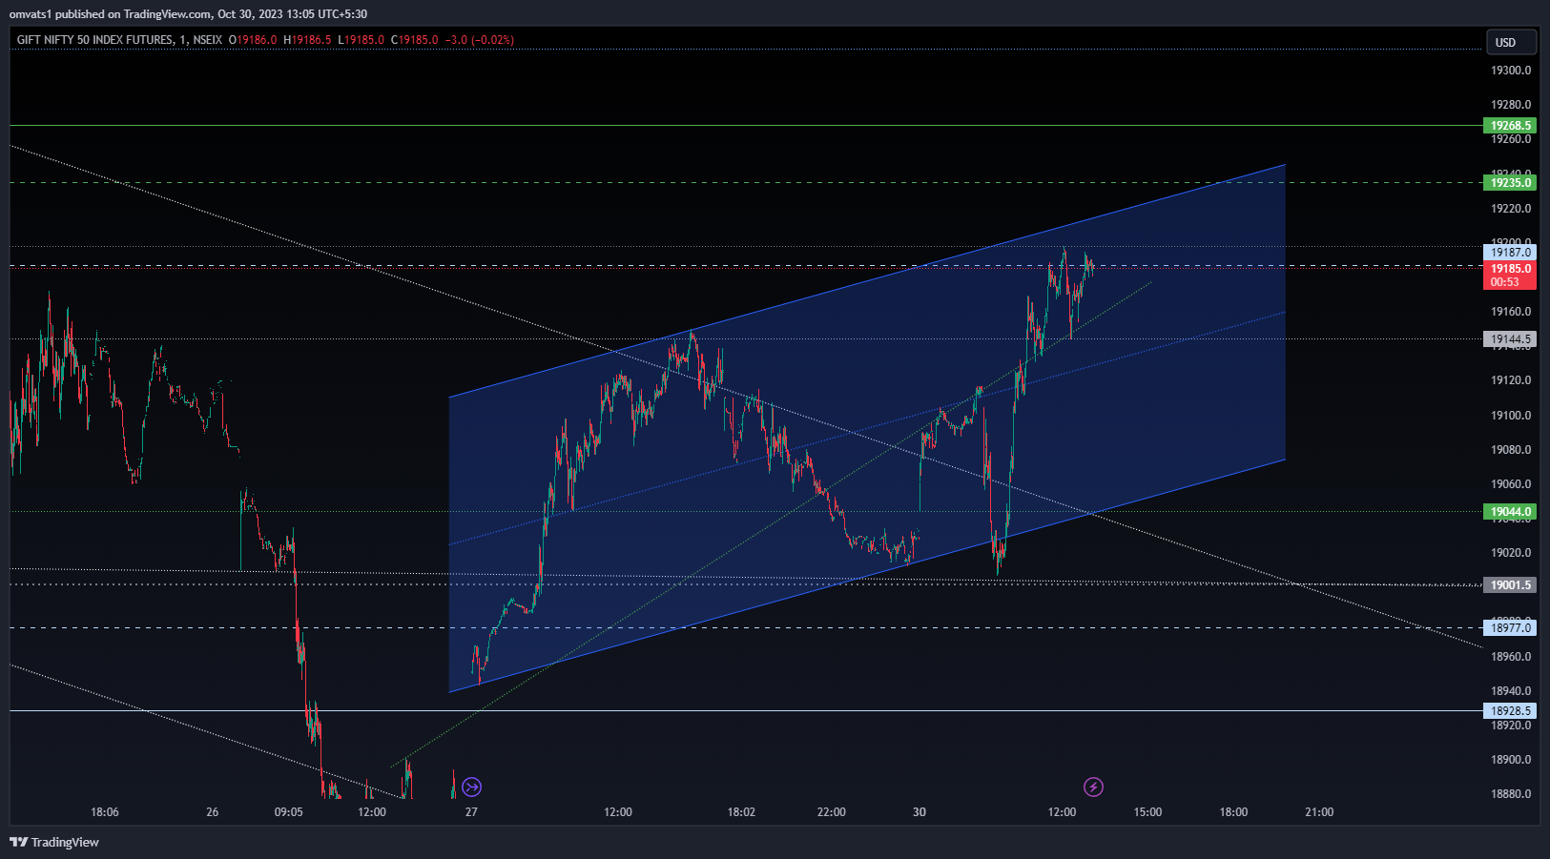Click 19020.0 on the price axis
Viewport: 1550px width, 859px height.
pyautogui.click(x=1511, y=553)
